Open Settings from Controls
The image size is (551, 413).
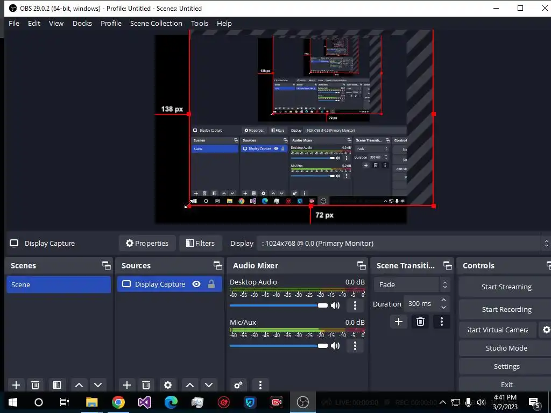tap(506, 366)
